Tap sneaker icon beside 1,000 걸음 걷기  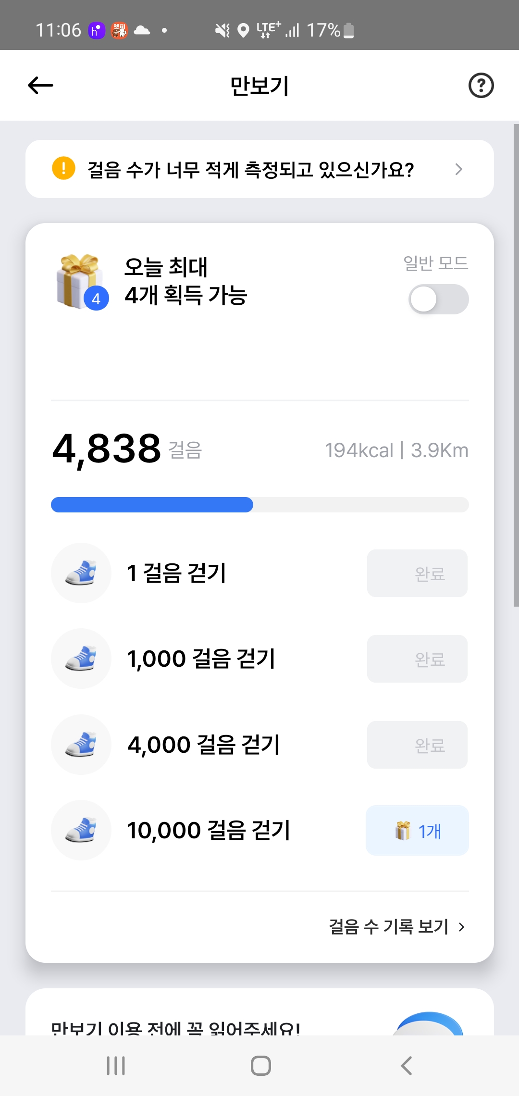click(81, 659)
